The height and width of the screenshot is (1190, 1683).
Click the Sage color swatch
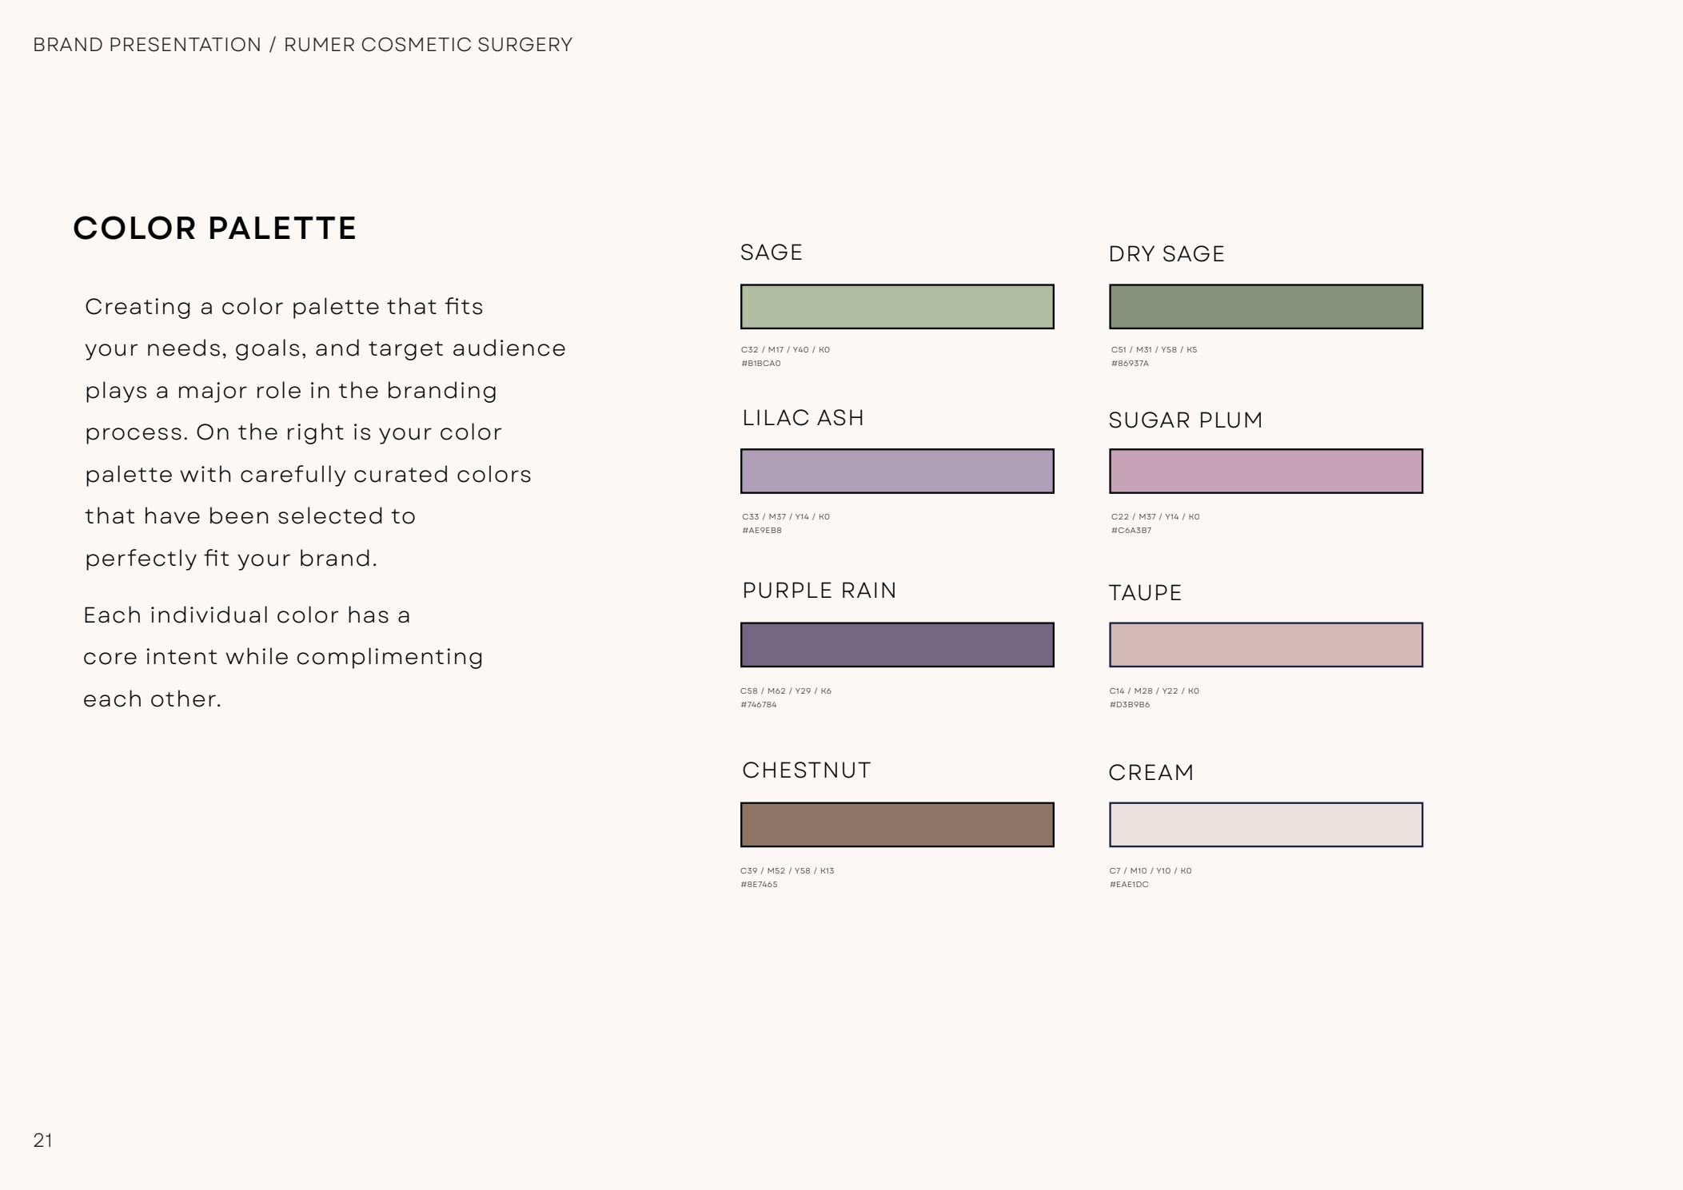coord(897,306)
